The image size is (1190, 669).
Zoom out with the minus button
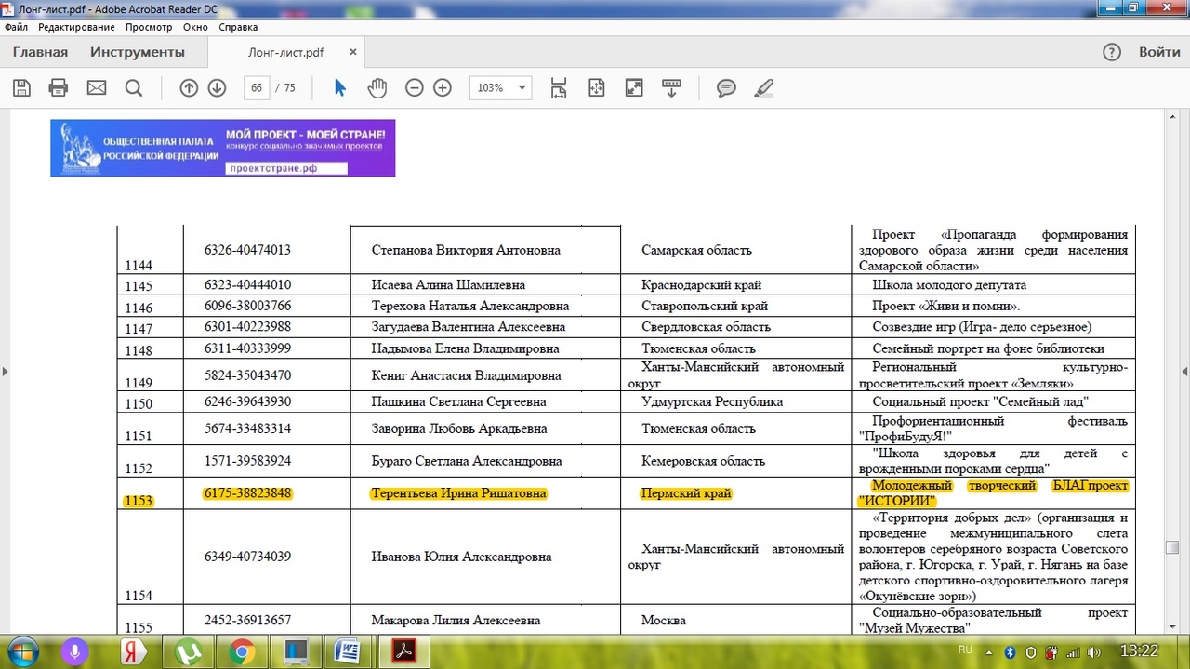point(415,88)
